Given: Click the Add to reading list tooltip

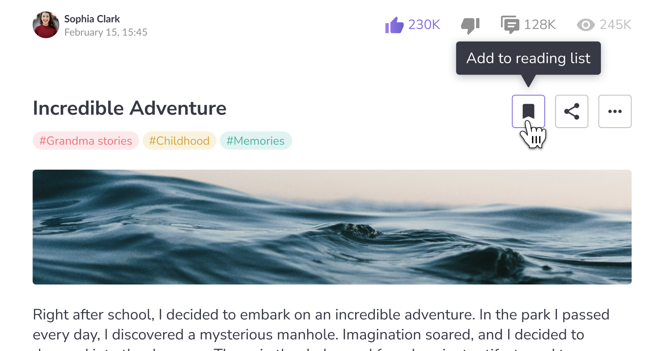Looking at the screenshot, I should [528, 58].
